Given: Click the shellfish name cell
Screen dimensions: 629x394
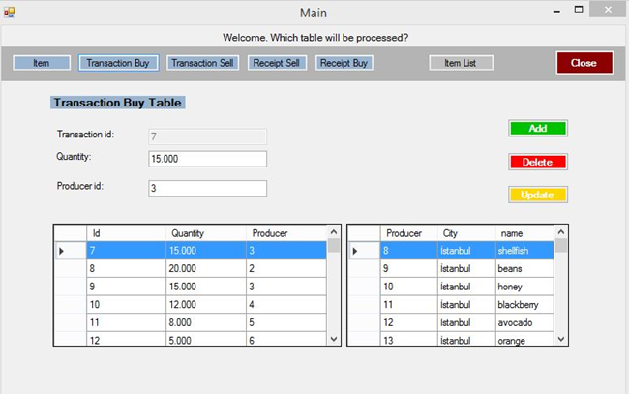Looking at the screenshot, I should pyautogui.click(x=524, y=251).
